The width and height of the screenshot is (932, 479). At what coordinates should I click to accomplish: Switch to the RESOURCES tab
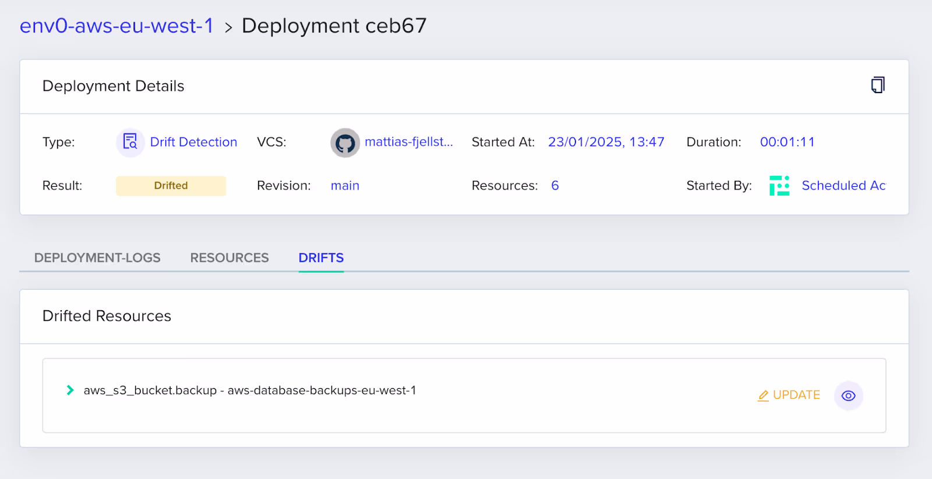tap(230, 258)
